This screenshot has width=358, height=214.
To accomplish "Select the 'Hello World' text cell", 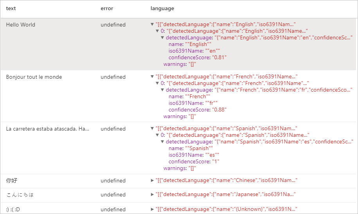I will (x=21, y=25).
